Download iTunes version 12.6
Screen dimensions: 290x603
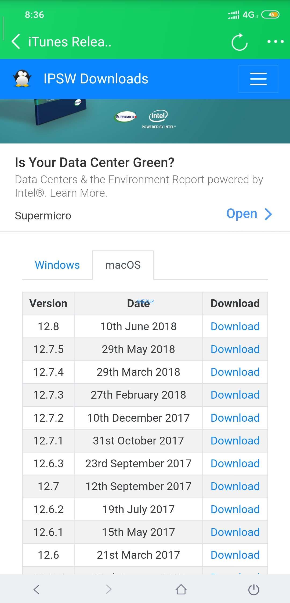(x=235, y=555)
